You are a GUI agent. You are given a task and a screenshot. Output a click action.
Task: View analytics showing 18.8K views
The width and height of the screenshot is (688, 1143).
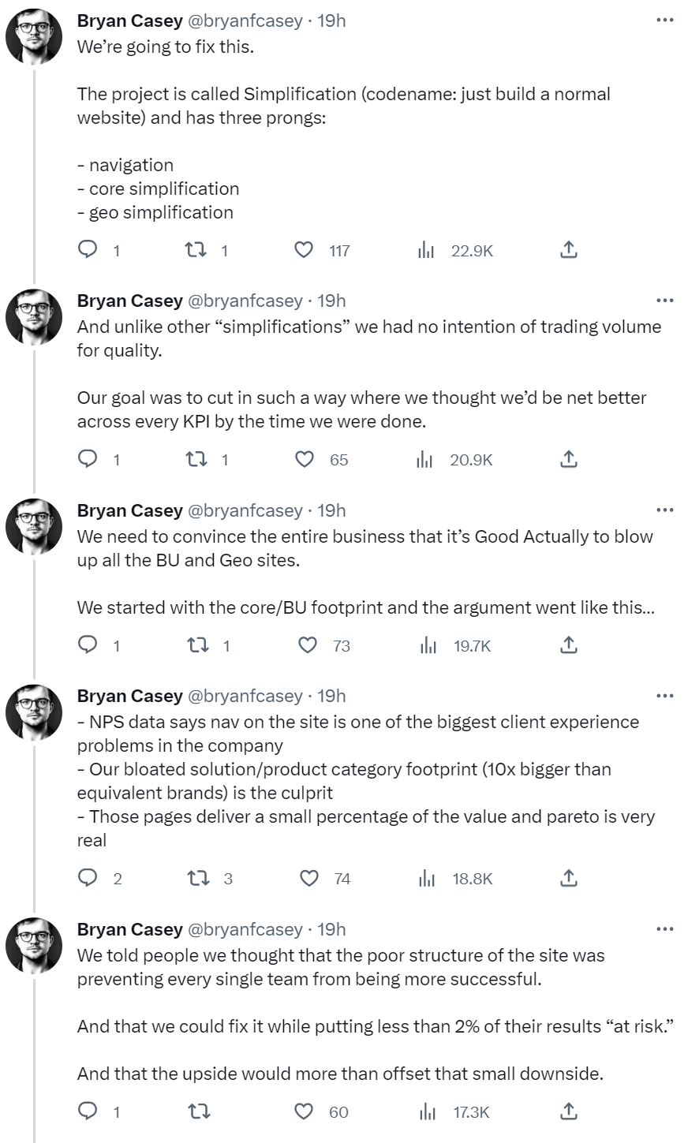[x=427, y=879]
